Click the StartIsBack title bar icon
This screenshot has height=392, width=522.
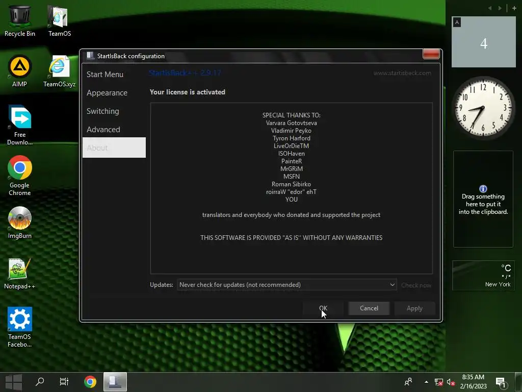click(90, 56)
